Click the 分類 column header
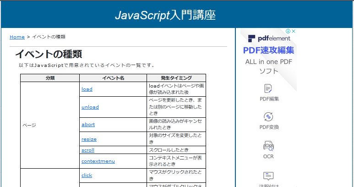 point(50,78)
